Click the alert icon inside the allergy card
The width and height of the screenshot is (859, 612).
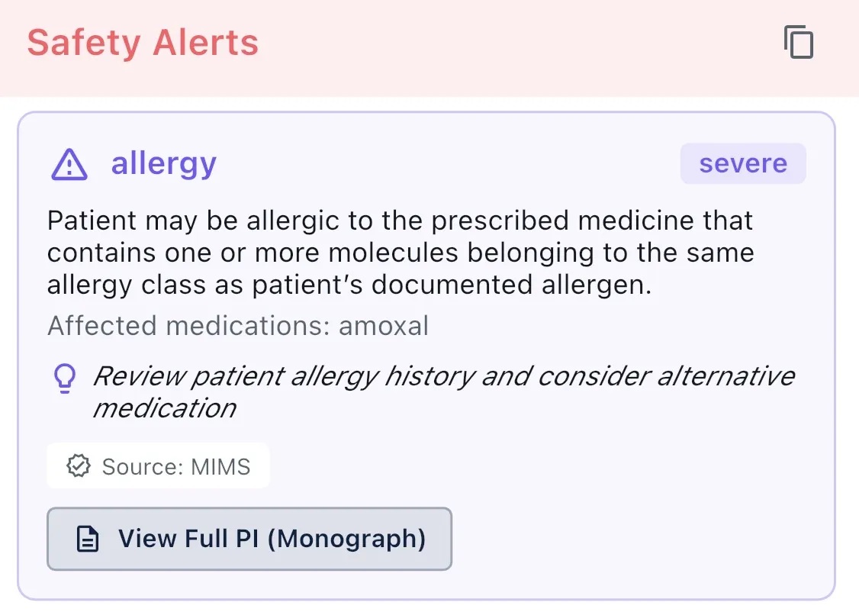(x=69, y=163)
